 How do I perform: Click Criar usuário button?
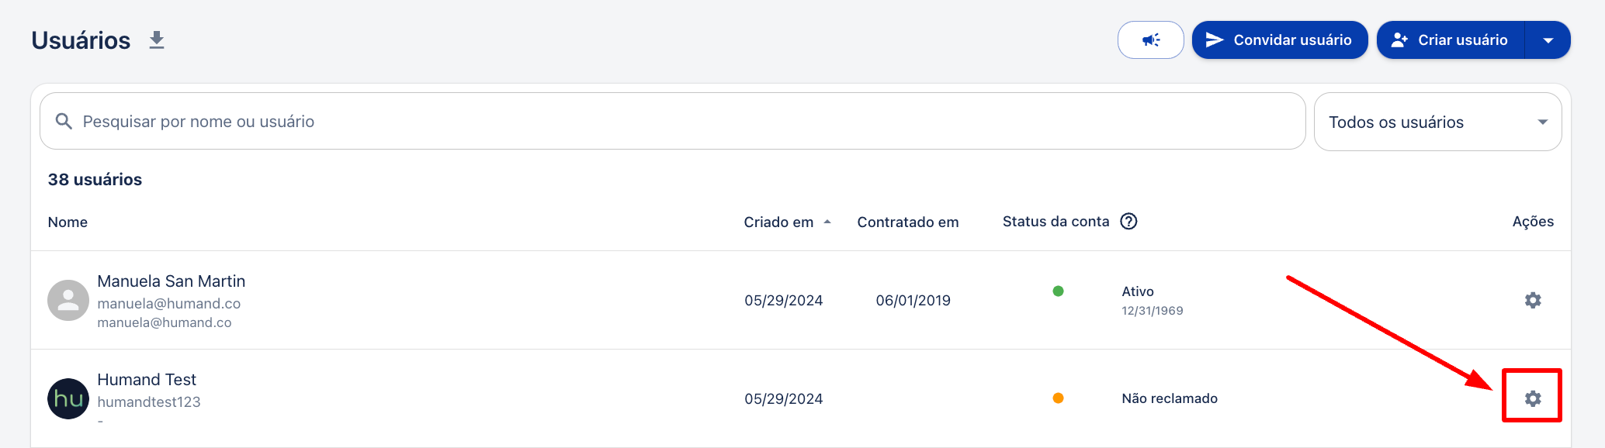pyautogui.click(x=1451, y=40)
